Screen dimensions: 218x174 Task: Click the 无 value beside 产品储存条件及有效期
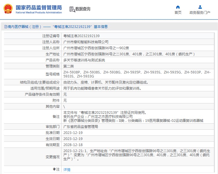point(65,94)
